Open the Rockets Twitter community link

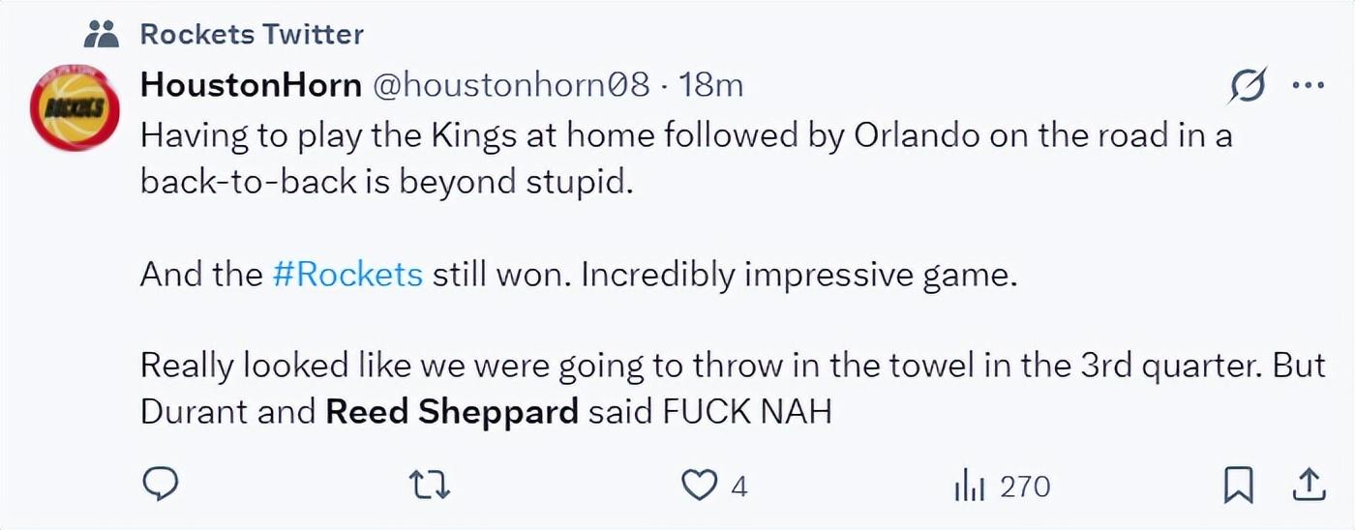tap(252, 35)
